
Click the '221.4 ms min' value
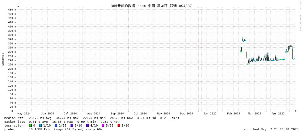point(94,118)
